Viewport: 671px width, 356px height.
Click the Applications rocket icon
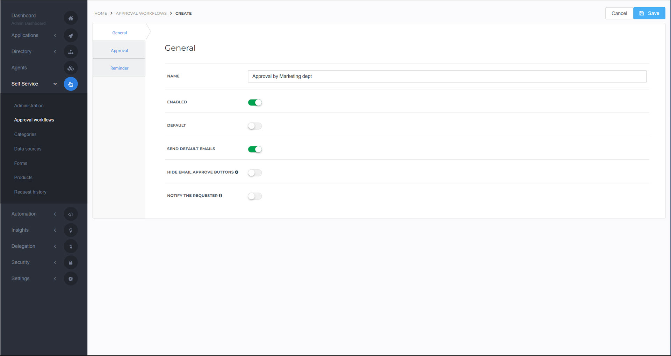click(71, 35)
